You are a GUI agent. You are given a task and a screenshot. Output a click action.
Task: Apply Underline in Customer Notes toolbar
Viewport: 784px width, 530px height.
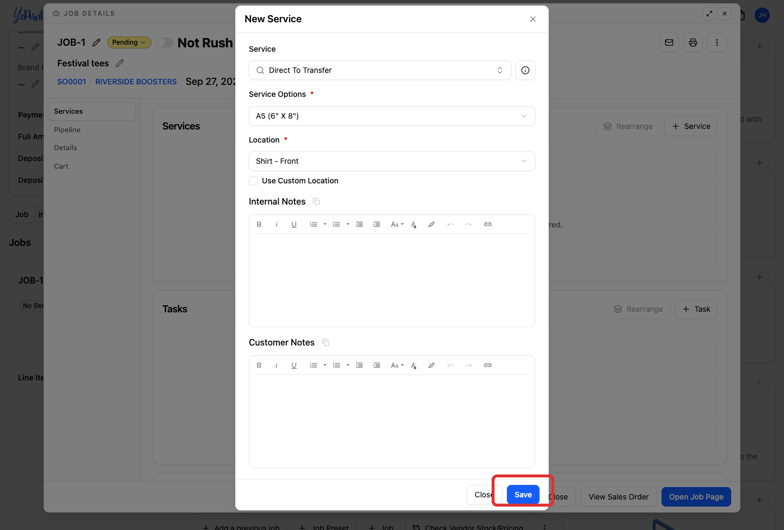(x=294, y=365)
